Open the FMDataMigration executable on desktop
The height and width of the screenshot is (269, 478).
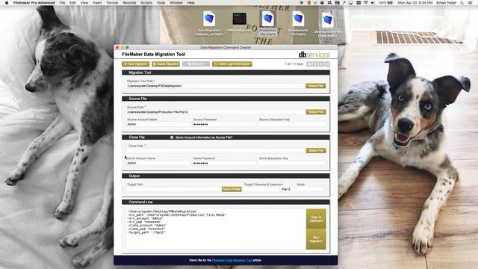[x=239, y=19]
